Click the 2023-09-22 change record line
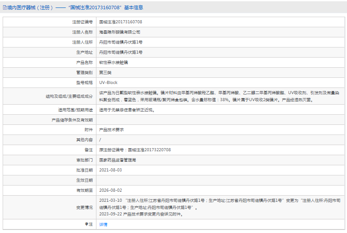Image resolution: width=347 pixels, height=233 pixels. (x=141, y=214)
